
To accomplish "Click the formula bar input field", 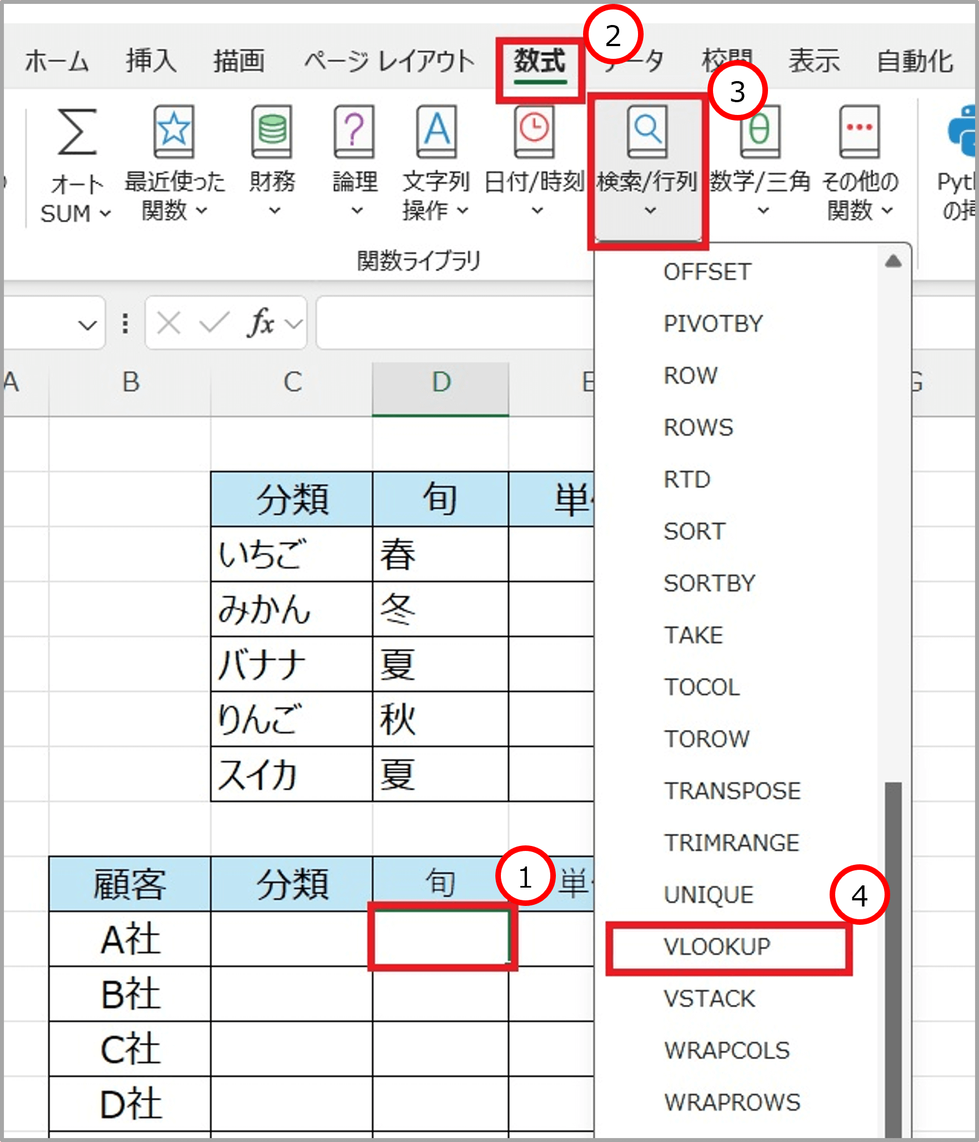I will 454,323.
